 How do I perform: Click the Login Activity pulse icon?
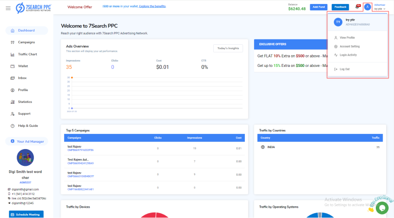[336, 55]
